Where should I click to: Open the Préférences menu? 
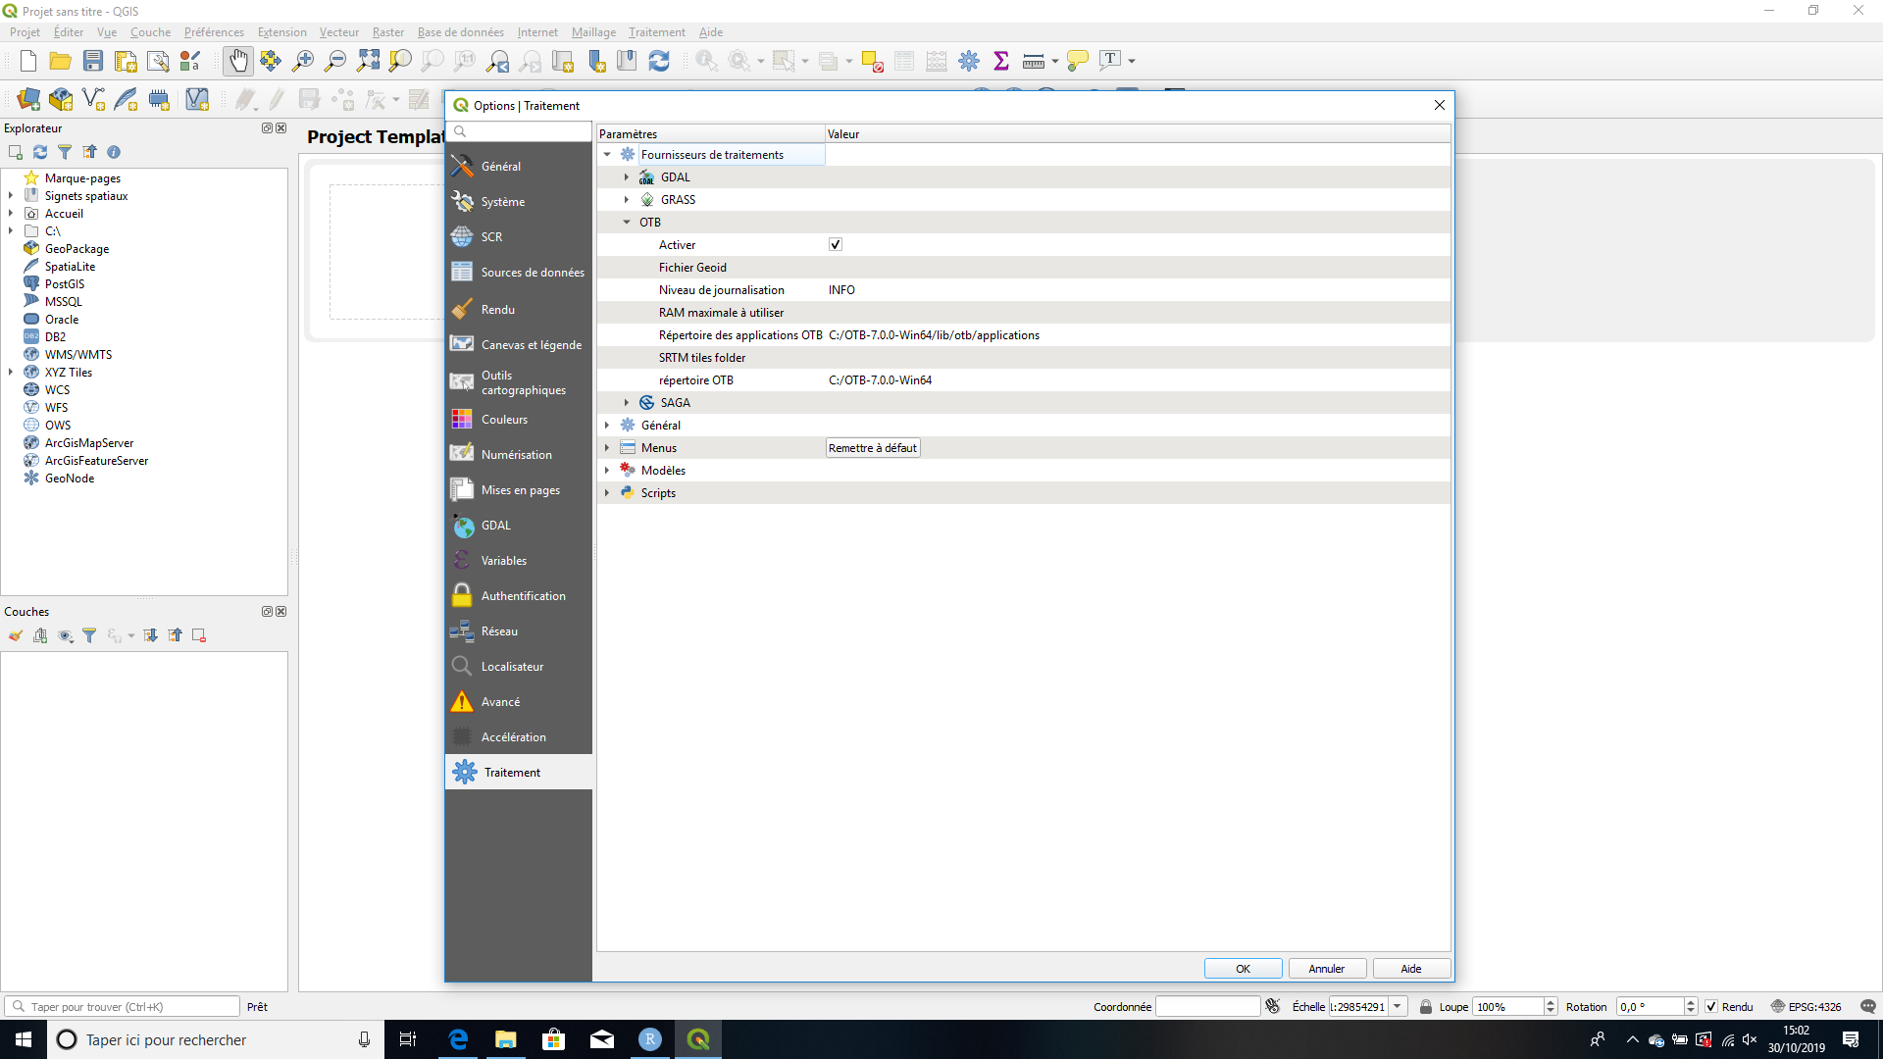click(x=214, y=32)
